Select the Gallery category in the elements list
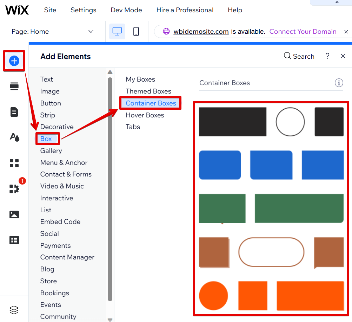 (x=51, y=151)
